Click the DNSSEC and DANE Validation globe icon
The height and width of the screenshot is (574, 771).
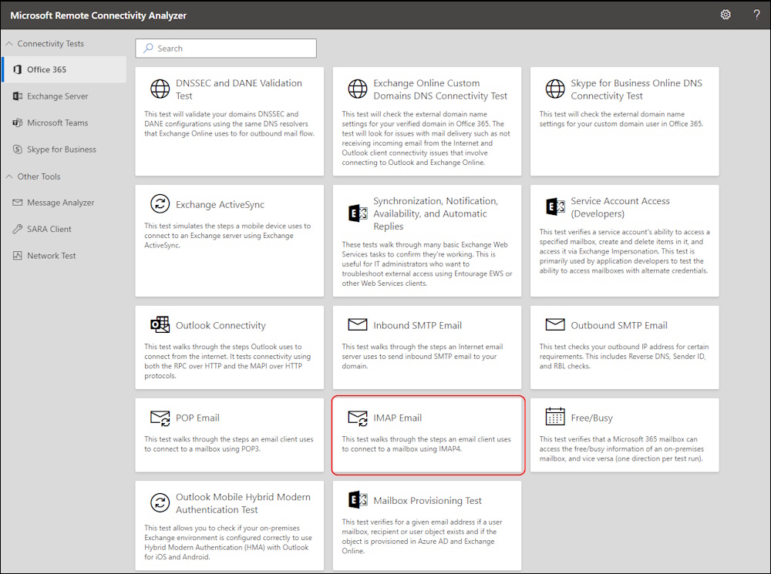(x=160, y=89)
